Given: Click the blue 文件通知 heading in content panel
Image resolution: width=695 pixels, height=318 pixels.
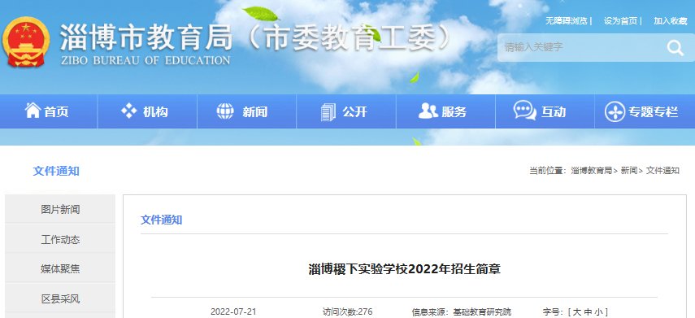Looking at the screenshot, I should pos(161,220).
